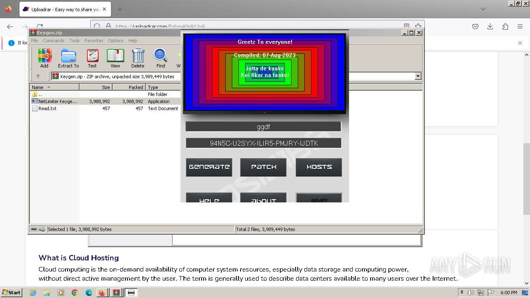Click the Test archive icon
Screen dimensions: 530x298
pos(92,58)
